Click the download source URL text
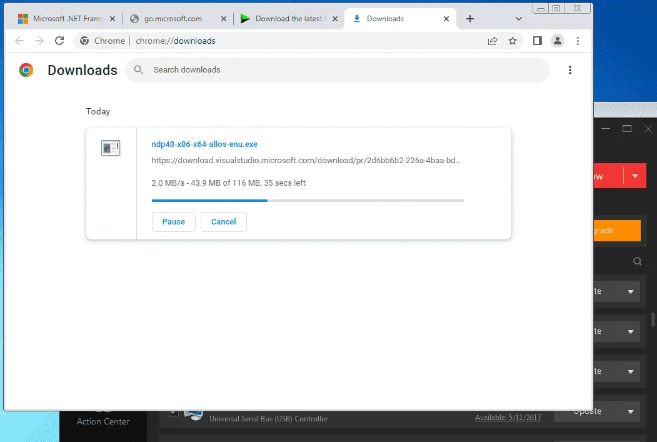This screenshot has width=657, height=442. [306, 161]
